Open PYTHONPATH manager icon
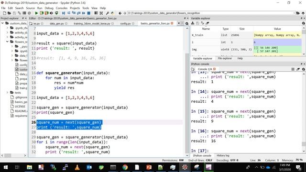The height and width of the screenshot is (172, 306). 112,13
